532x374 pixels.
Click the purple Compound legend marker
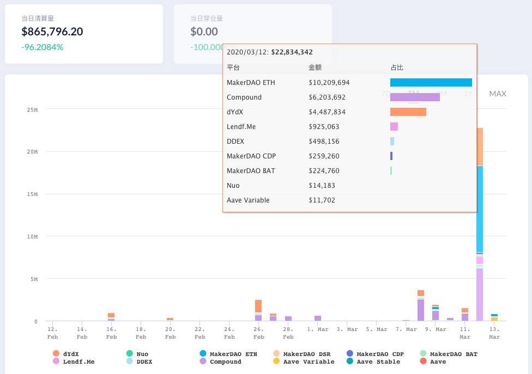tap(203, 361)
